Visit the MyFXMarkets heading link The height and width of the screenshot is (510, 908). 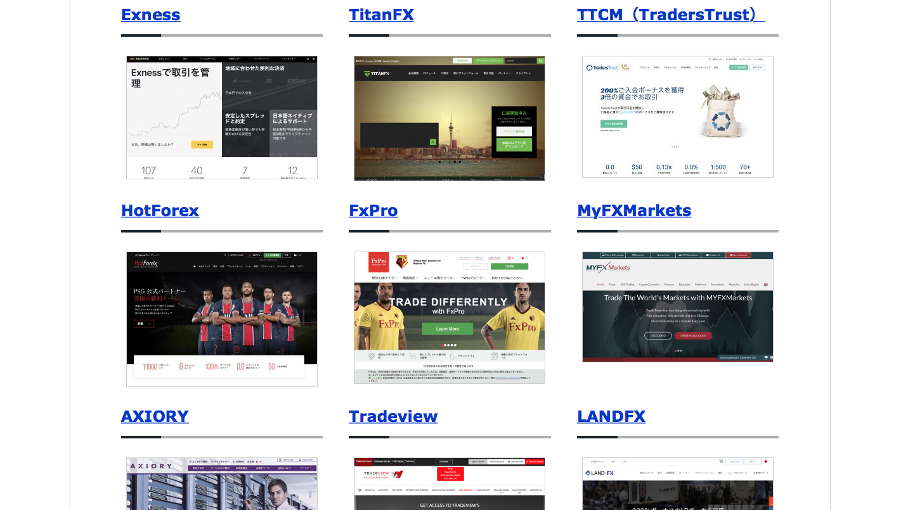click(x=633, y=210)
